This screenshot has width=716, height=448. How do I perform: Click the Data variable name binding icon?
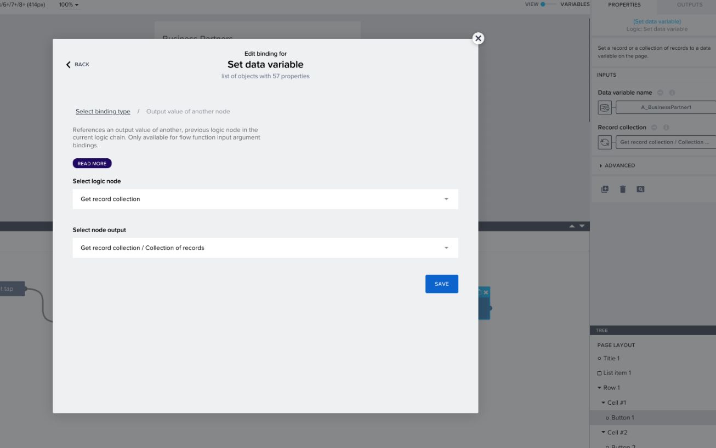[605, 107]
